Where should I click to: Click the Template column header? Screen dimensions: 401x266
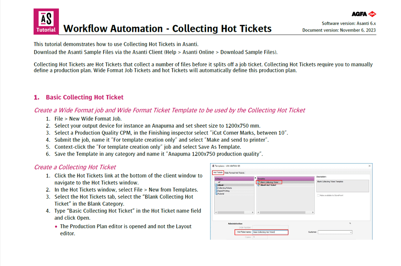[286, 179]
